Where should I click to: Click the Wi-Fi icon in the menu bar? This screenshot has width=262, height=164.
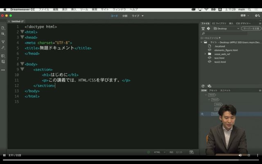tap(206, 9)
